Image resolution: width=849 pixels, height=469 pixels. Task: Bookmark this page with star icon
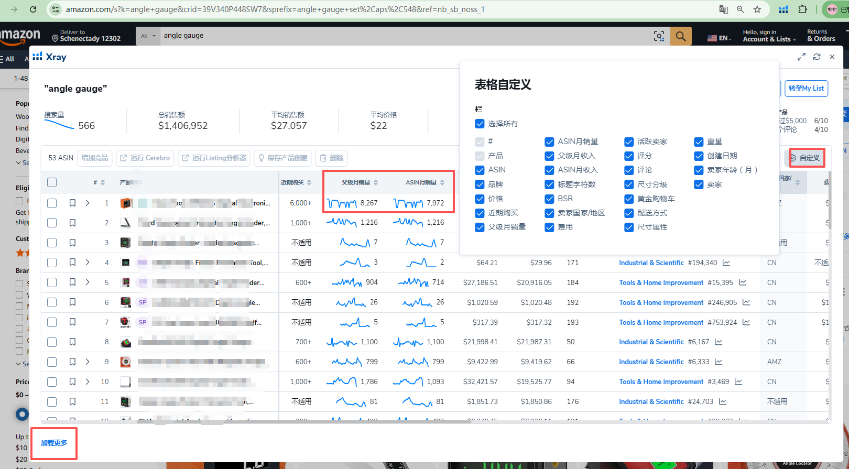757,9
